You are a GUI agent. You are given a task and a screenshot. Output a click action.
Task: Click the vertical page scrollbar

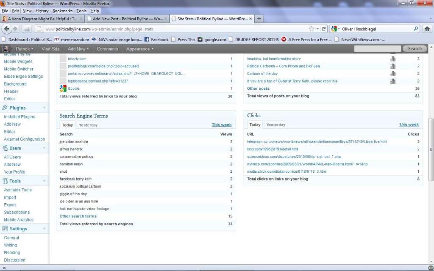coord(431,149)
